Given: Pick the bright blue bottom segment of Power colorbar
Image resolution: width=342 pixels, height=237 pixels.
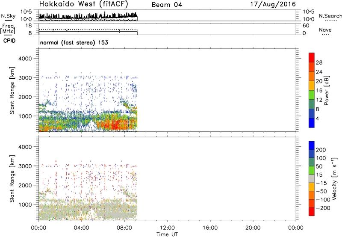Looking at the screenshot, I should 312,123.
